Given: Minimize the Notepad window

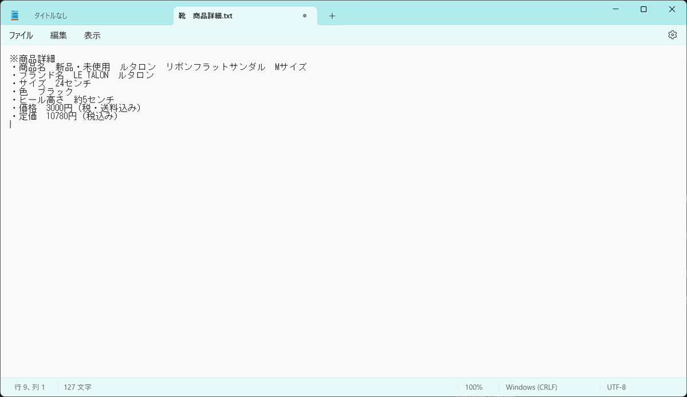Looking at the screenshot, I should point(615,9).
